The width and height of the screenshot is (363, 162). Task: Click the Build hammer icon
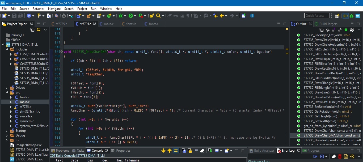click(x=39, y=16)
